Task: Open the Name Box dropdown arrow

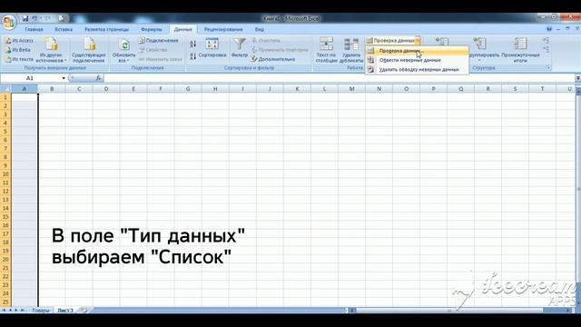Action: tap(64, 78)
